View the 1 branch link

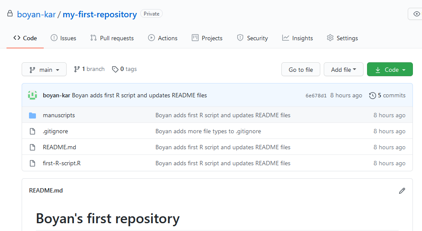click(x=89, y=69)
